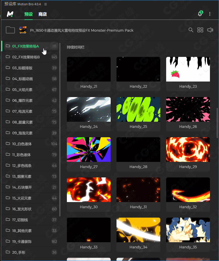Click the Motion Bro logo
The height and width of the screenshot is (261, 219).
(x=10, y=14)
